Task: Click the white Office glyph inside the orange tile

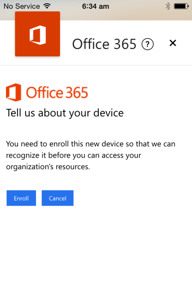Action: click(x=38, y=35)
